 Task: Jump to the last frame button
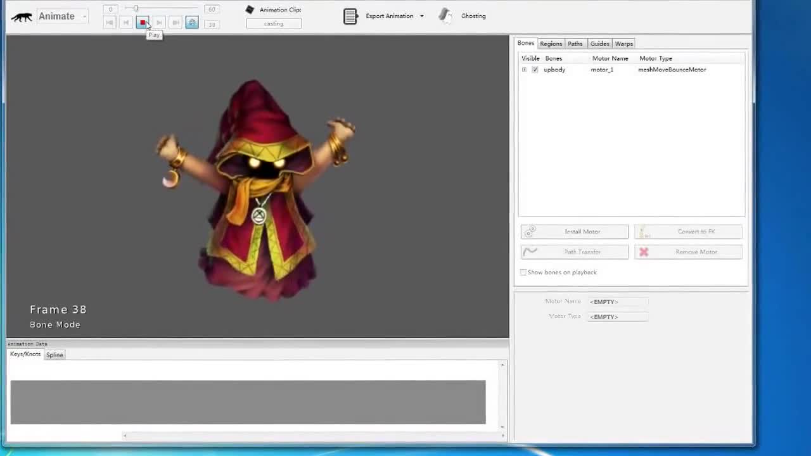[x=176, y=23]
